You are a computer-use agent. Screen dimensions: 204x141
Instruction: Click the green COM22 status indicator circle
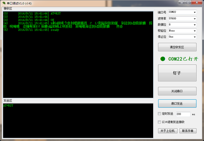point(163,59)
